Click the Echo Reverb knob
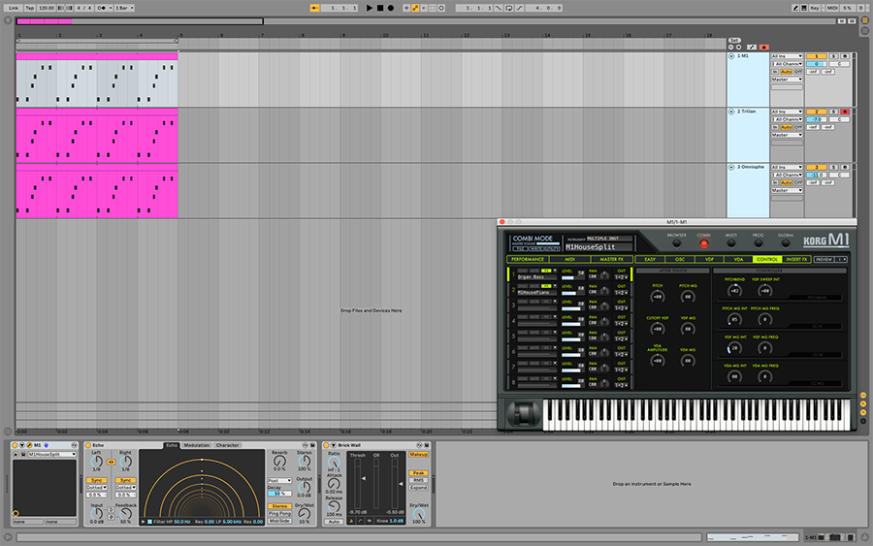This screenshot has width=873, height=546. point(279,462)
